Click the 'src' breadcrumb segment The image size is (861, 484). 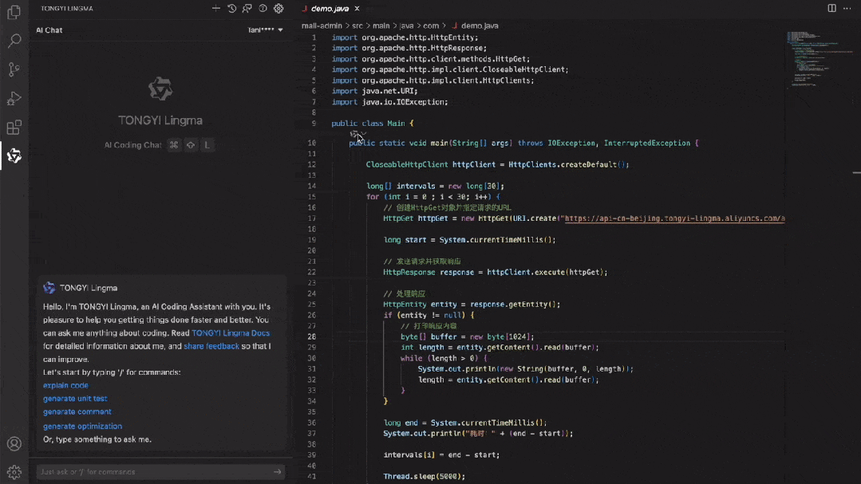357,26
